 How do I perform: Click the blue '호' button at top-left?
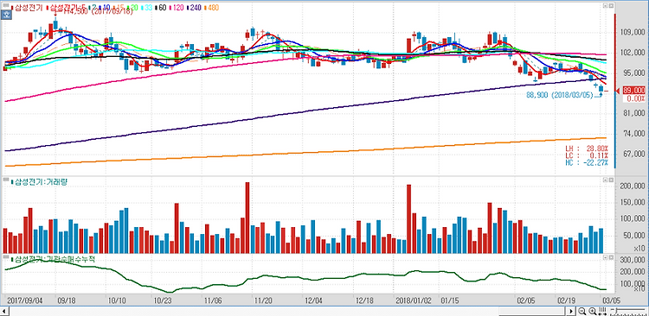click(6, 15)
